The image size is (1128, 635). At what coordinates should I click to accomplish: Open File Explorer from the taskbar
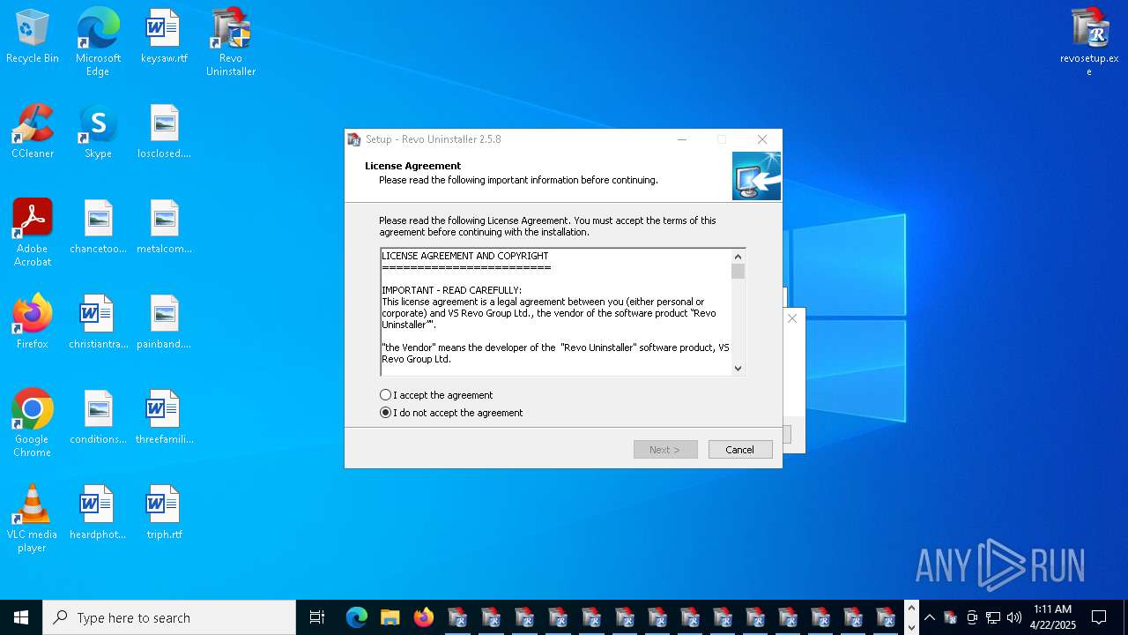pos(390,617)
